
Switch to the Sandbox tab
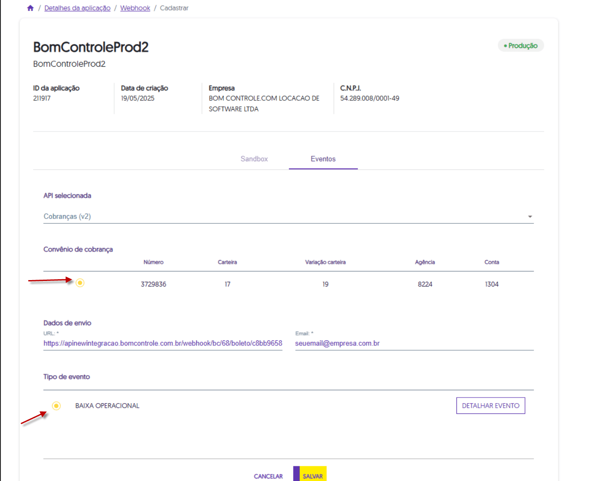click(x=254, y=159)
